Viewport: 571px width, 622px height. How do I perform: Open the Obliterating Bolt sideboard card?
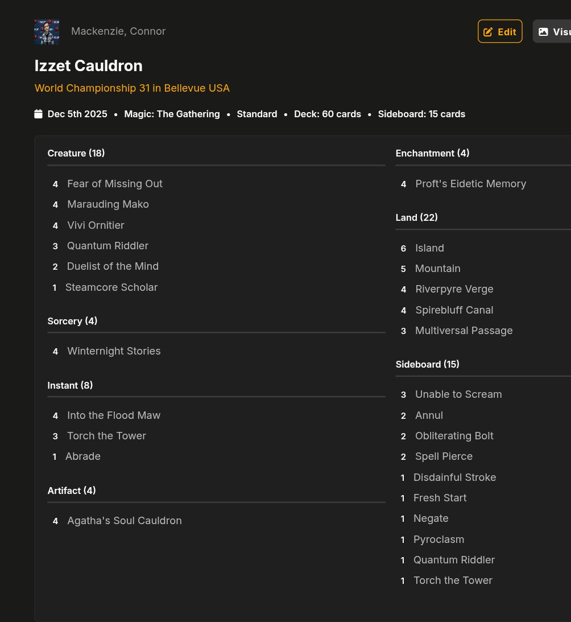[454, 436]
